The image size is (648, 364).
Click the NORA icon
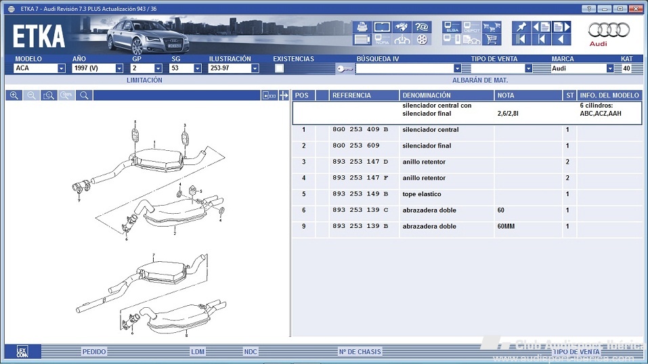(x=382, y=39)
